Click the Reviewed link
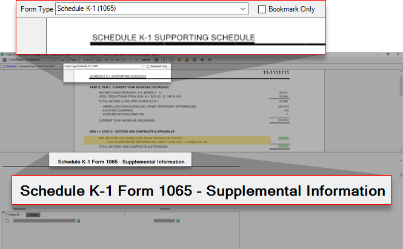The width and height of the screenshot is (403, 249). click(x=11, y=66)
